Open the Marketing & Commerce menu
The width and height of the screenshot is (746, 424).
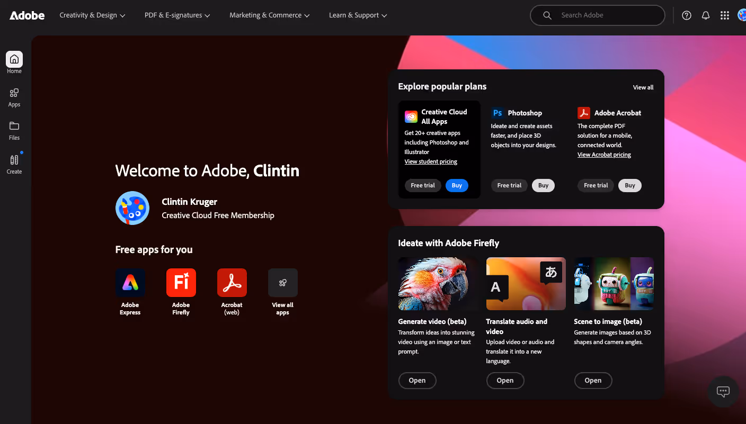coord(269,15)
